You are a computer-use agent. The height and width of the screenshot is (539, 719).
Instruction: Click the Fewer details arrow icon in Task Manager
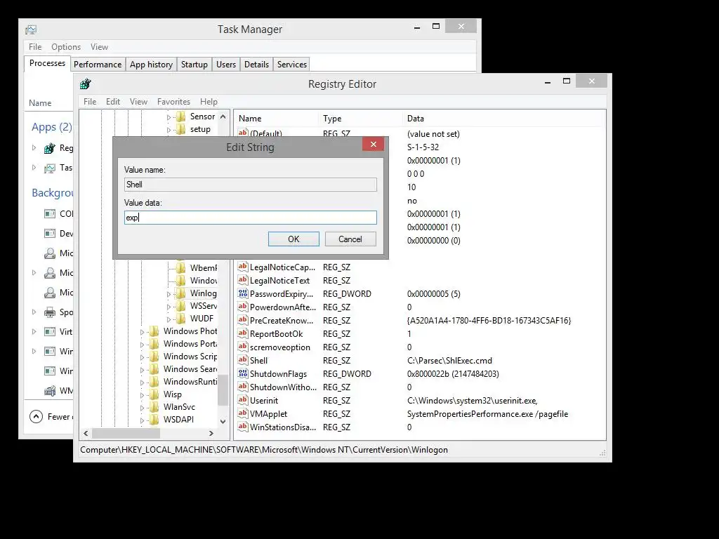click(x=37, y=417)
